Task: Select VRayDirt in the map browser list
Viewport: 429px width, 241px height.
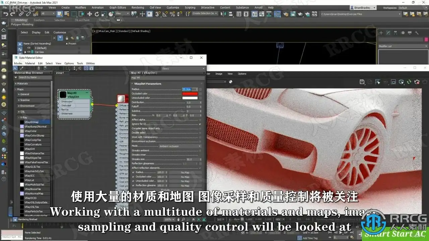Action: 29,149
